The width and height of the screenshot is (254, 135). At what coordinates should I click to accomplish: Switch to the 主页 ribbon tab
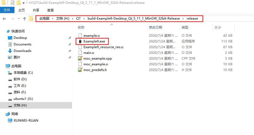point(22,10)
